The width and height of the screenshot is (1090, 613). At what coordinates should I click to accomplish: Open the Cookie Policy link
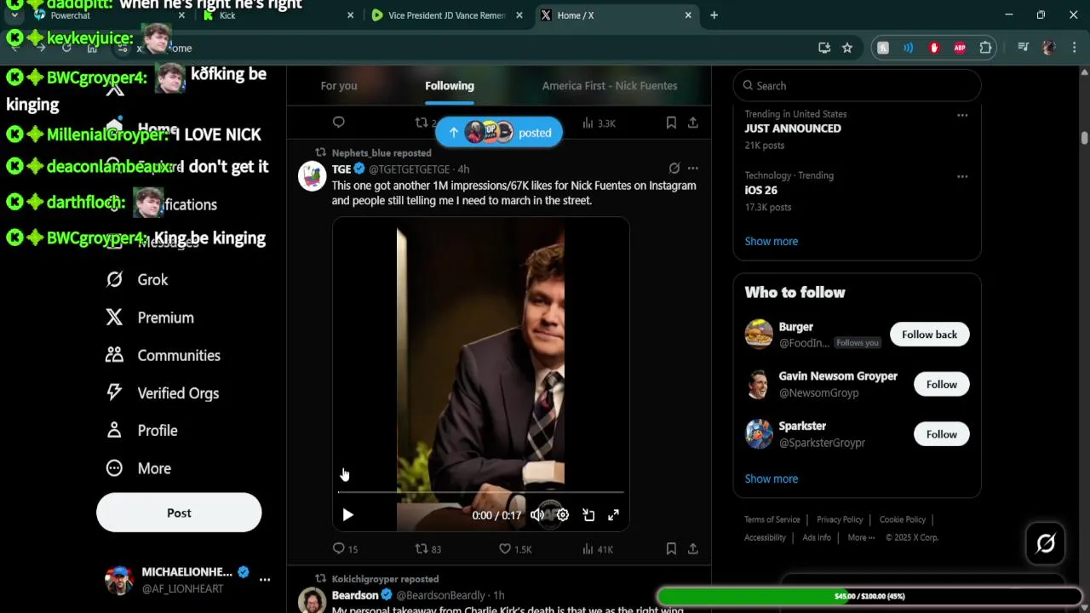pyautogui.click(x=903, y=519)
